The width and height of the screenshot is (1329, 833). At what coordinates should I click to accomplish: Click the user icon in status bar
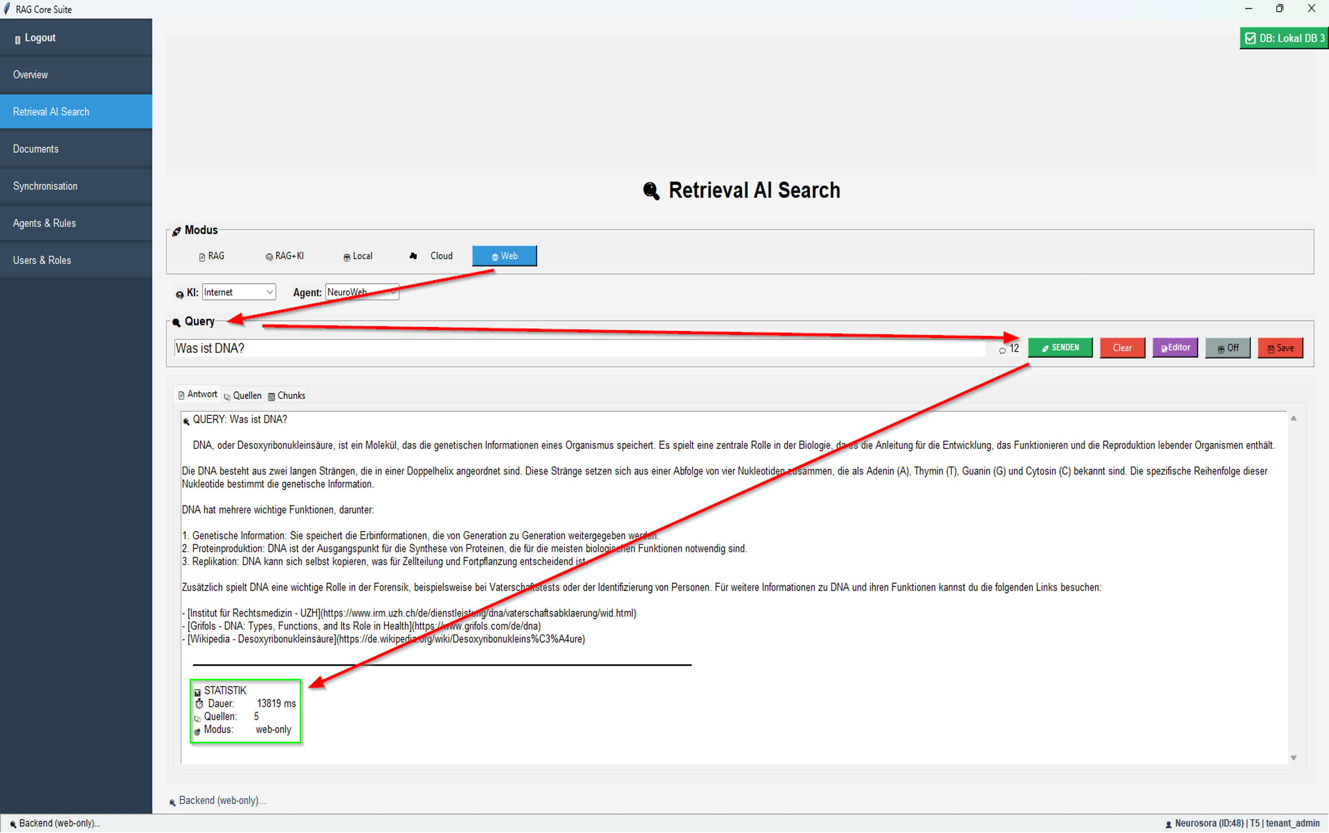coord(1168,824)
